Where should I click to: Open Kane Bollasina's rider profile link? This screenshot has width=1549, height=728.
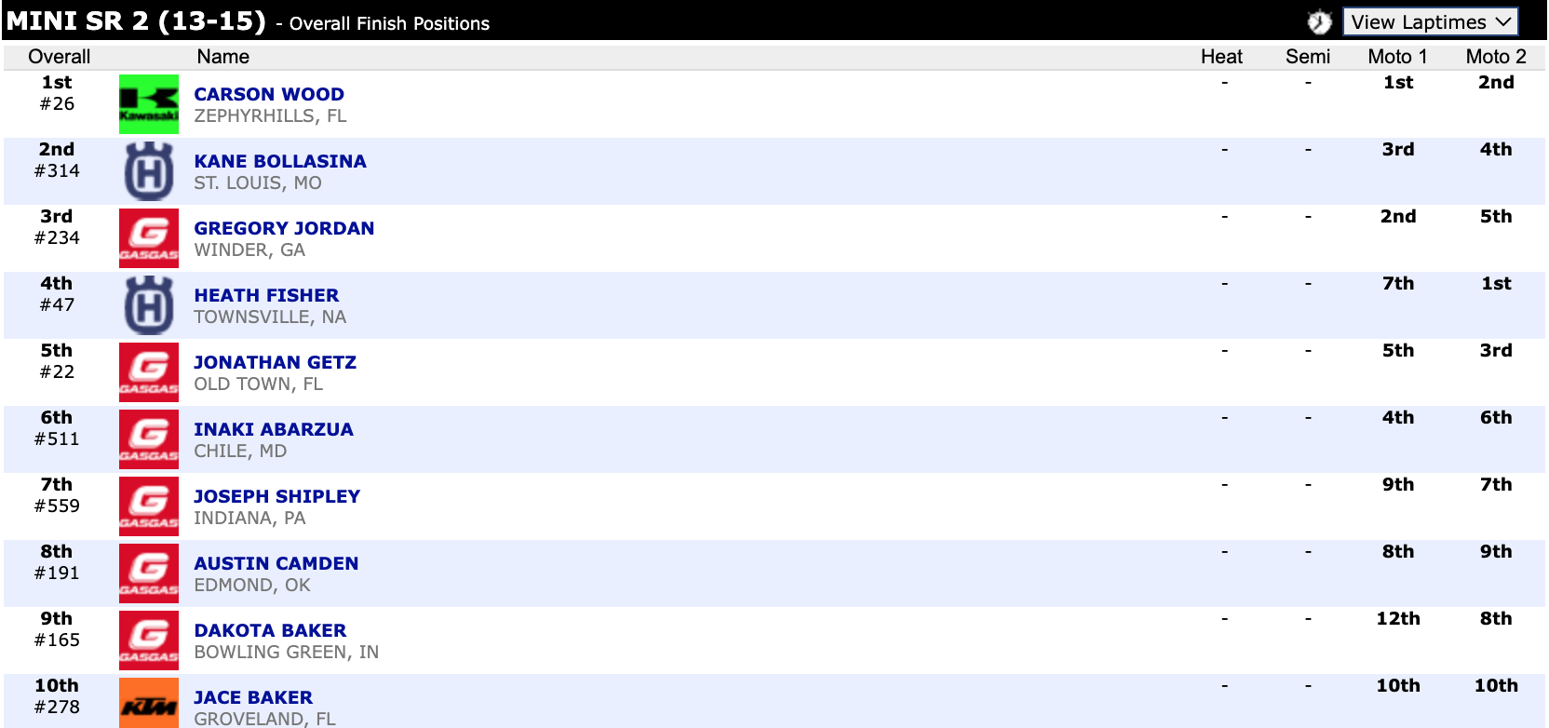pos(280,161)
